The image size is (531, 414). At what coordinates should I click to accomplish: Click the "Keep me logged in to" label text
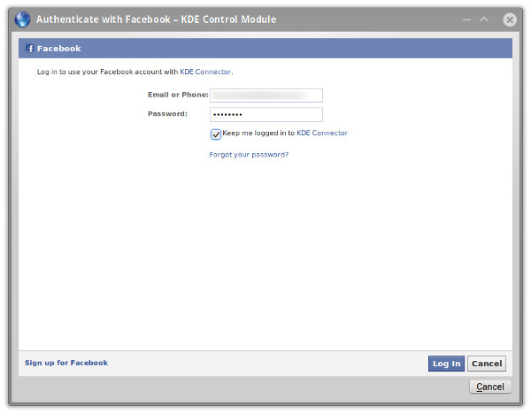coord(258,134)
